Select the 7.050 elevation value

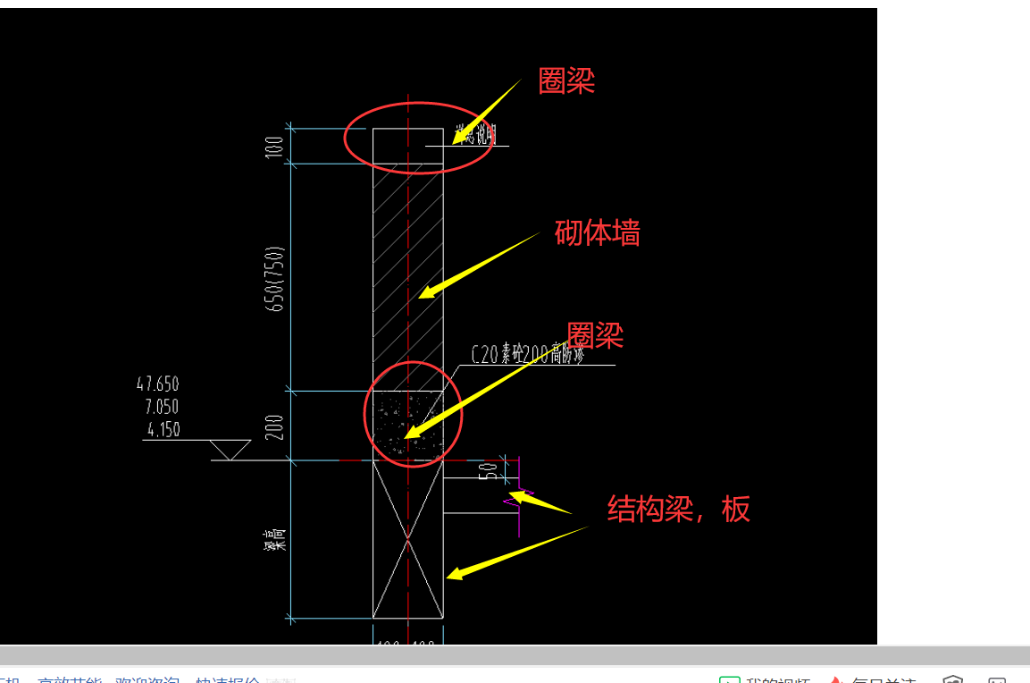tap(162, 406)
